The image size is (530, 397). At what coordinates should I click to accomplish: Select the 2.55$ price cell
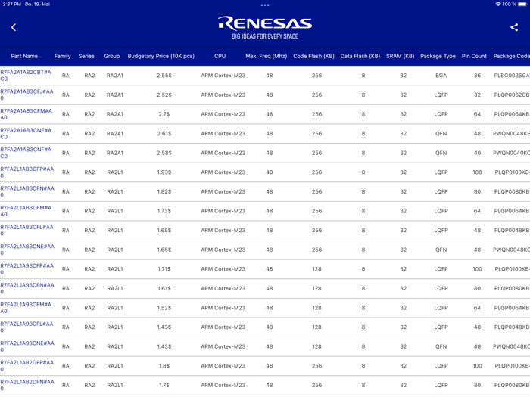(164, 76)
